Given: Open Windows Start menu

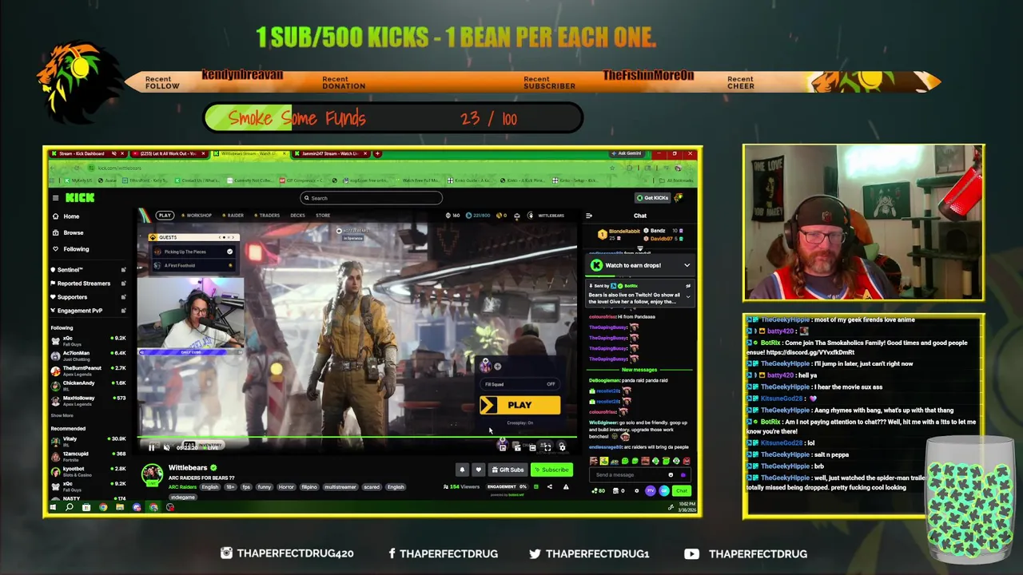Looking at the screenshot, I should [x=53, y=507].
